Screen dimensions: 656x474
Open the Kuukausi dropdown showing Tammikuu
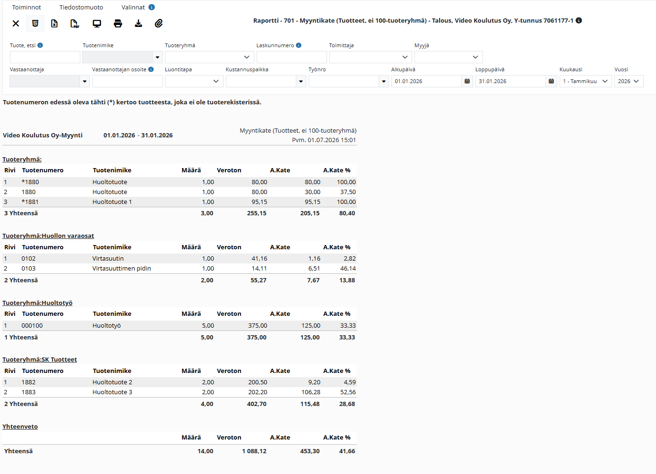(586, 81)
